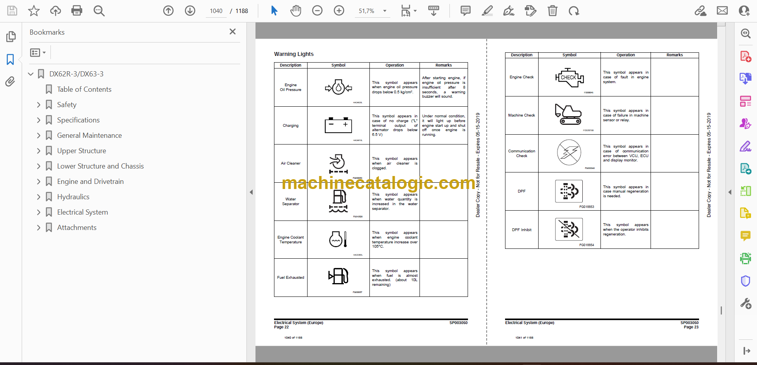This screenshot has width=757, height=365.
Task: Go to previous page arrow
Action: [x=168, y=11]
